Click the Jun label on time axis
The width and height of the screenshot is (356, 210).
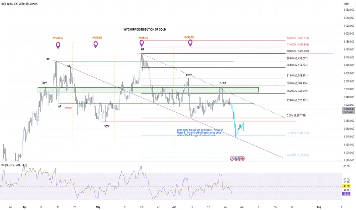174,207
